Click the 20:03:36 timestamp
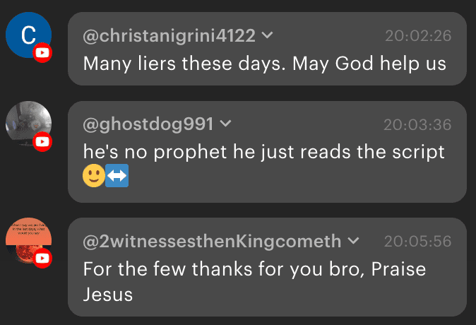Screen dimensions: 476x325 click(x=417, y=125)
